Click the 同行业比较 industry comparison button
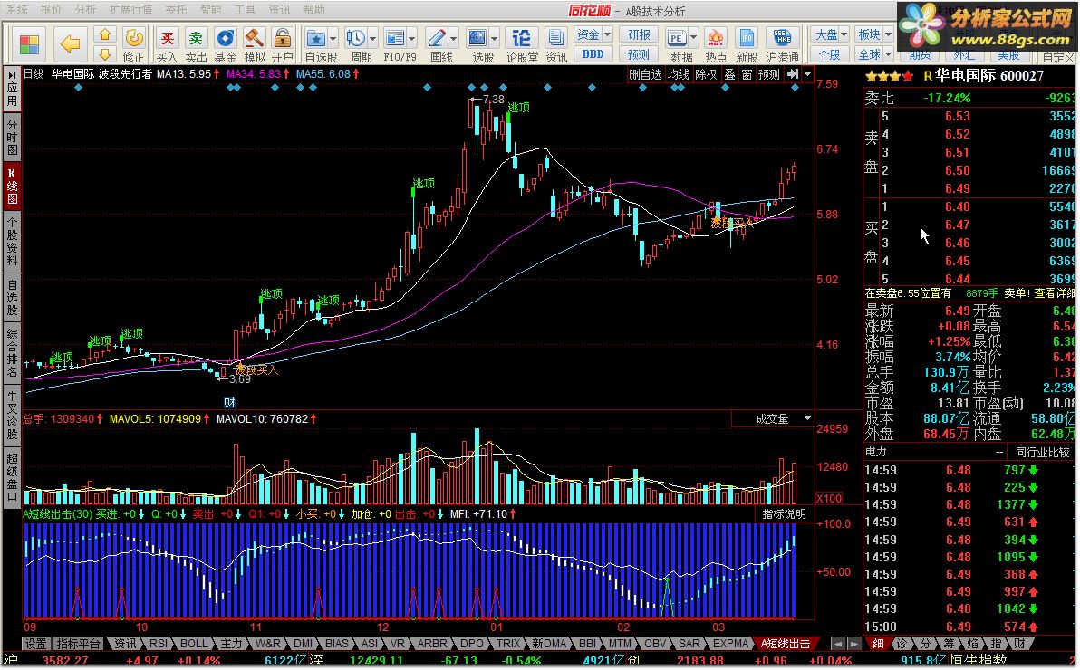The width and height of the screenshot is (1080, 670). click(x=1042, y=453)
